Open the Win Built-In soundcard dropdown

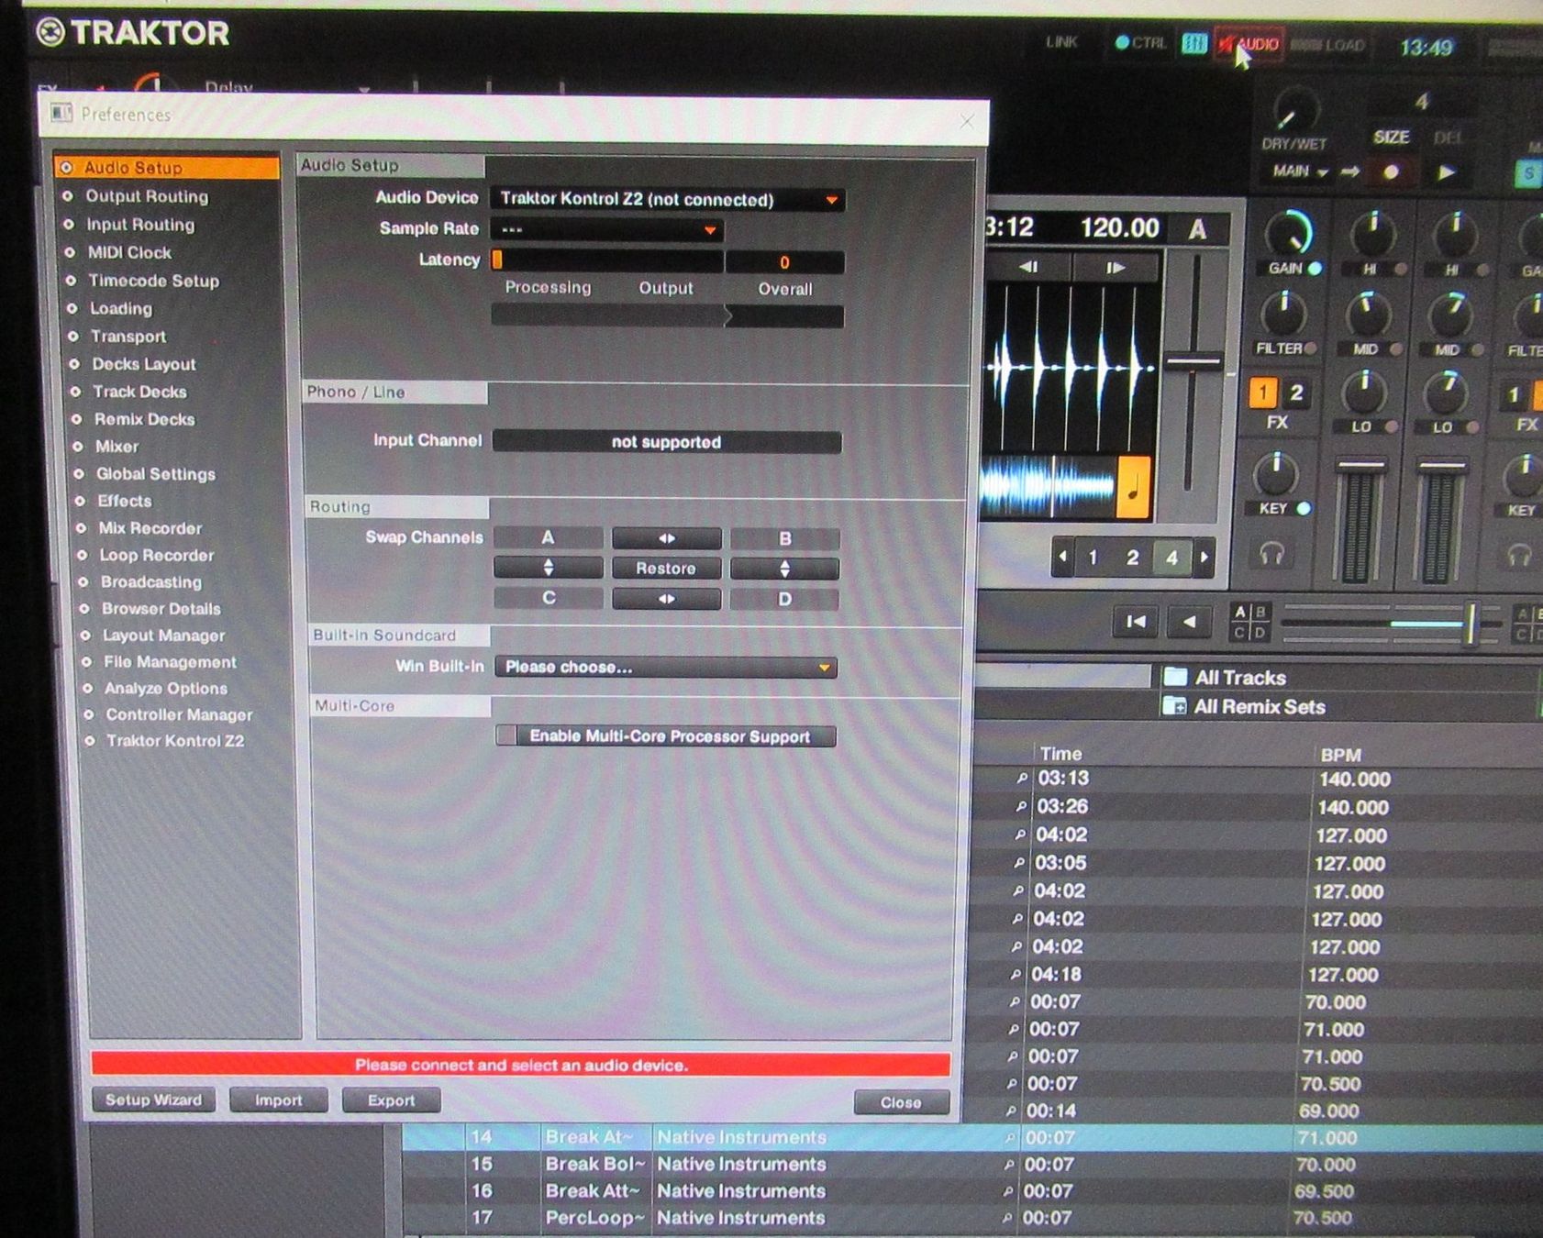point(666,667)
